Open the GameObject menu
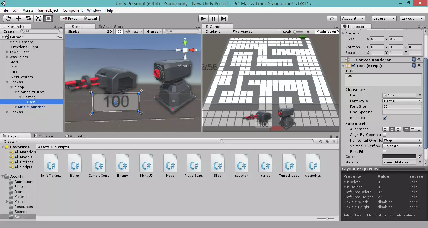Screen dimensions: 428x228 [48, 10]
